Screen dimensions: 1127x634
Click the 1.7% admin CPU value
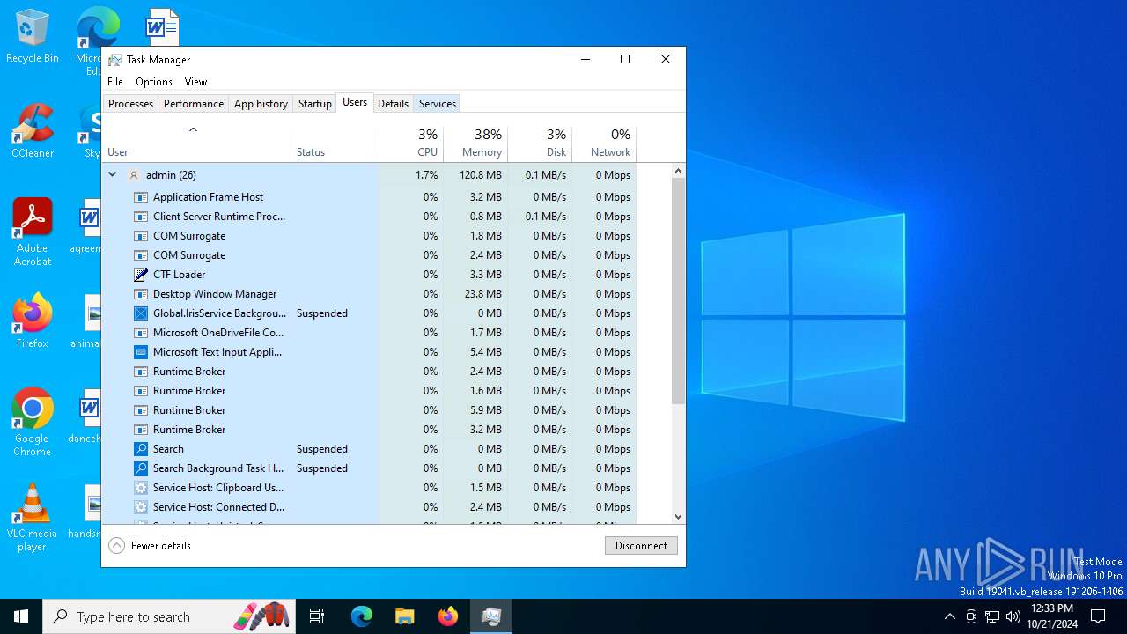point(426,175)
